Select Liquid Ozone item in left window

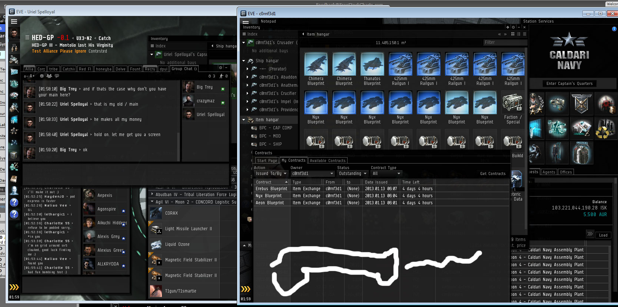(x=192, y=244)
